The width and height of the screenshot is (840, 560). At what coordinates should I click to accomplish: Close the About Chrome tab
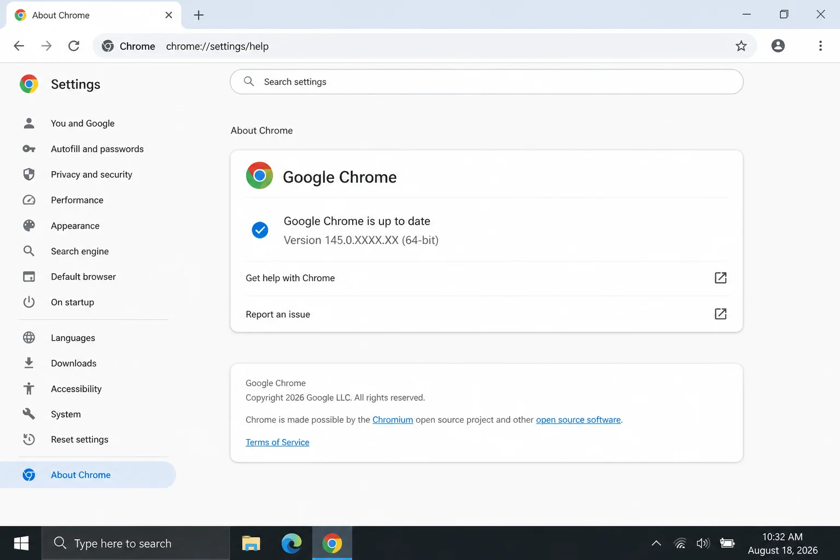(168, 15)
